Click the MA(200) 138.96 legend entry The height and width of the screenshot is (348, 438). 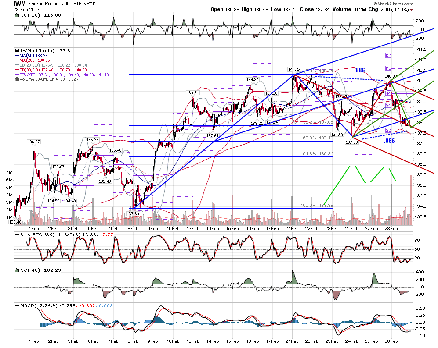tap(33, 60)
